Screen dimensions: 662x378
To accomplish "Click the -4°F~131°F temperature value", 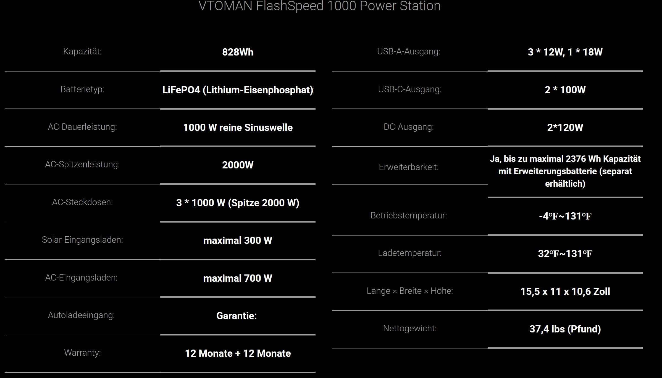I will (x=565, y=216).
